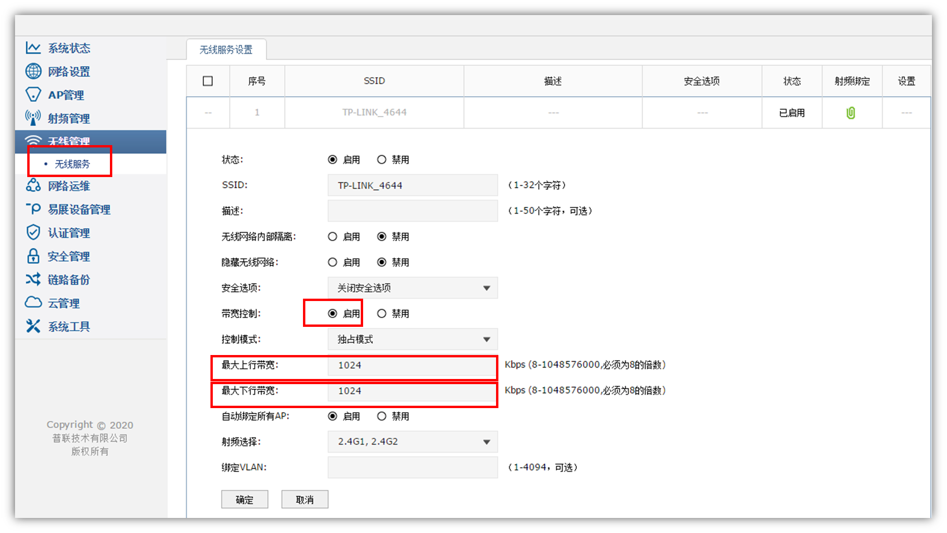Click the green 射频绑定 paperclip icon
Screen dimensions: 947x533
tap(851, 113)
